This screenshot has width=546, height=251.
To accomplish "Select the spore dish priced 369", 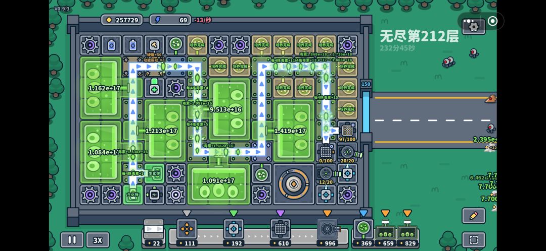I will point(363,232).
